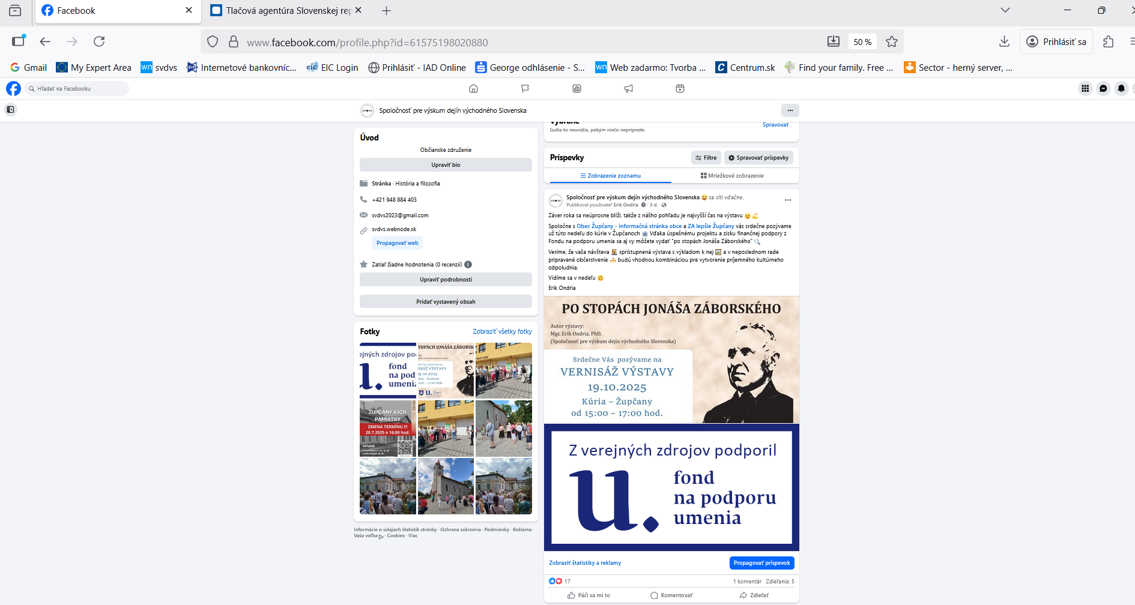Screen dimensions: 1135x605
Task: Click the Hľadať na Facebooku search field
Action: [x=78, y=89]
